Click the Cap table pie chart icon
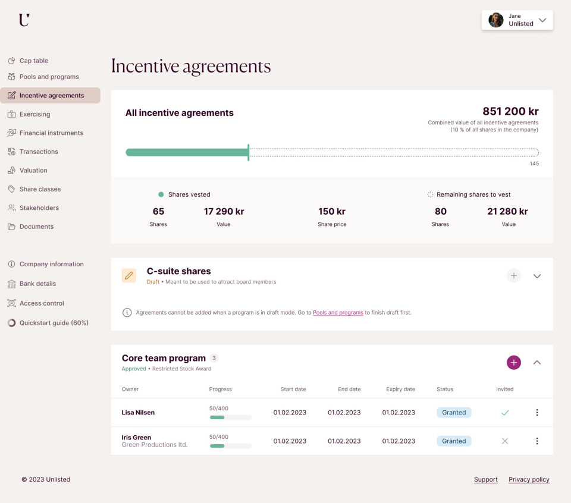 (x=11, y=61)
